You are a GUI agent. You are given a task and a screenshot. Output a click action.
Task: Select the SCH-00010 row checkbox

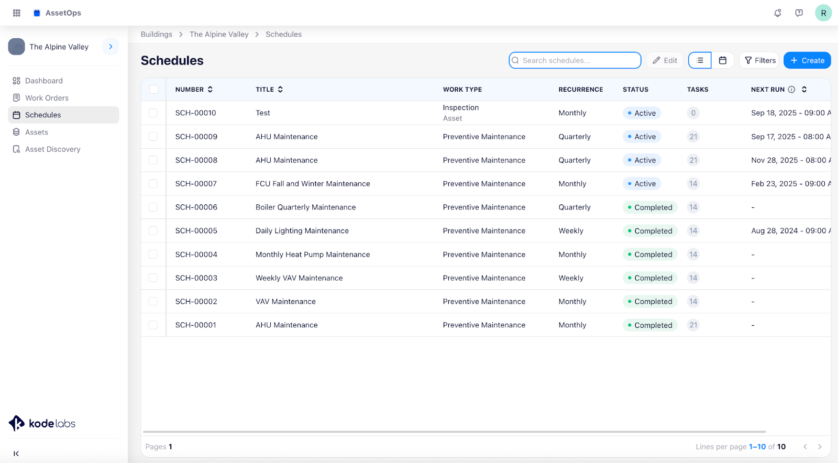tap(153, 113)
